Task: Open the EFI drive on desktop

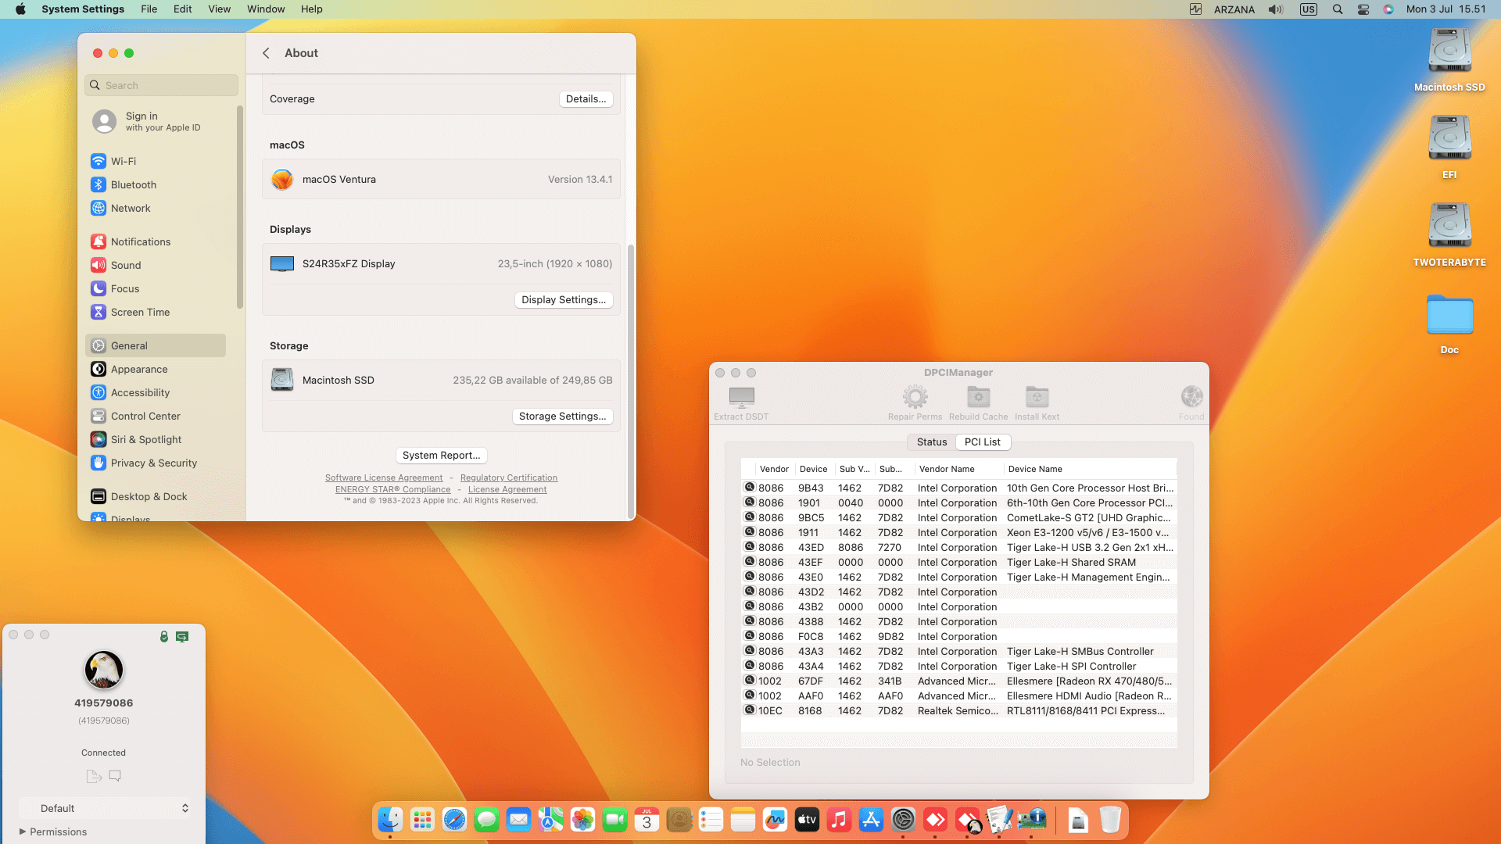Action: (x=1449, y=139)
